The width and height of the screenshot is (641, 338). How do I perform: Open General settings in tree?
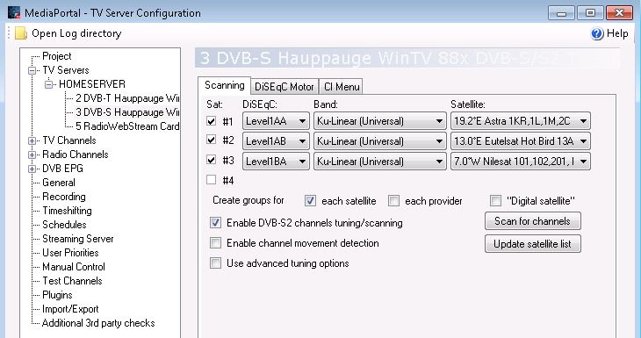59,183
